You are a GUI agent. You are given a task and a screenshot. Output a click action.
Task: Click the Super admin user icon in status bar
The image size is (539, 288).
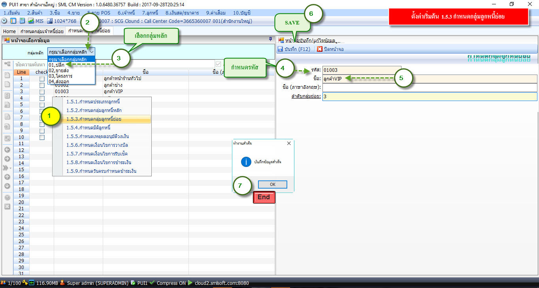(62, 283)
